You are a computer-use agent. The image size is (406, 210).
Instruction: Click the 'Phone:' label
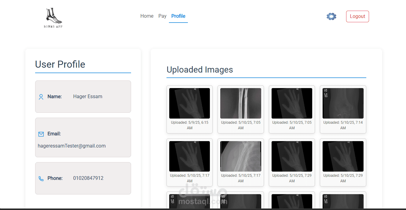pos(55,178)
